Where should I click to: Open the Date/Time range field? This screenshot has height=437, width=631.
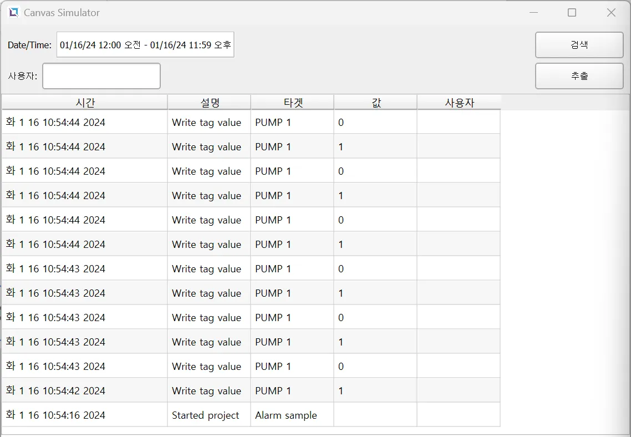click(x=145, y=45)
